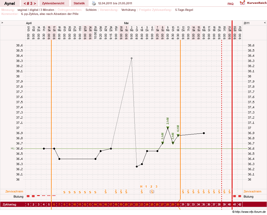Click the S+ mucus symbol on cycle day 20
Image resolution: width=267 pixels, height=215 pixels.
tap(126, 191)
